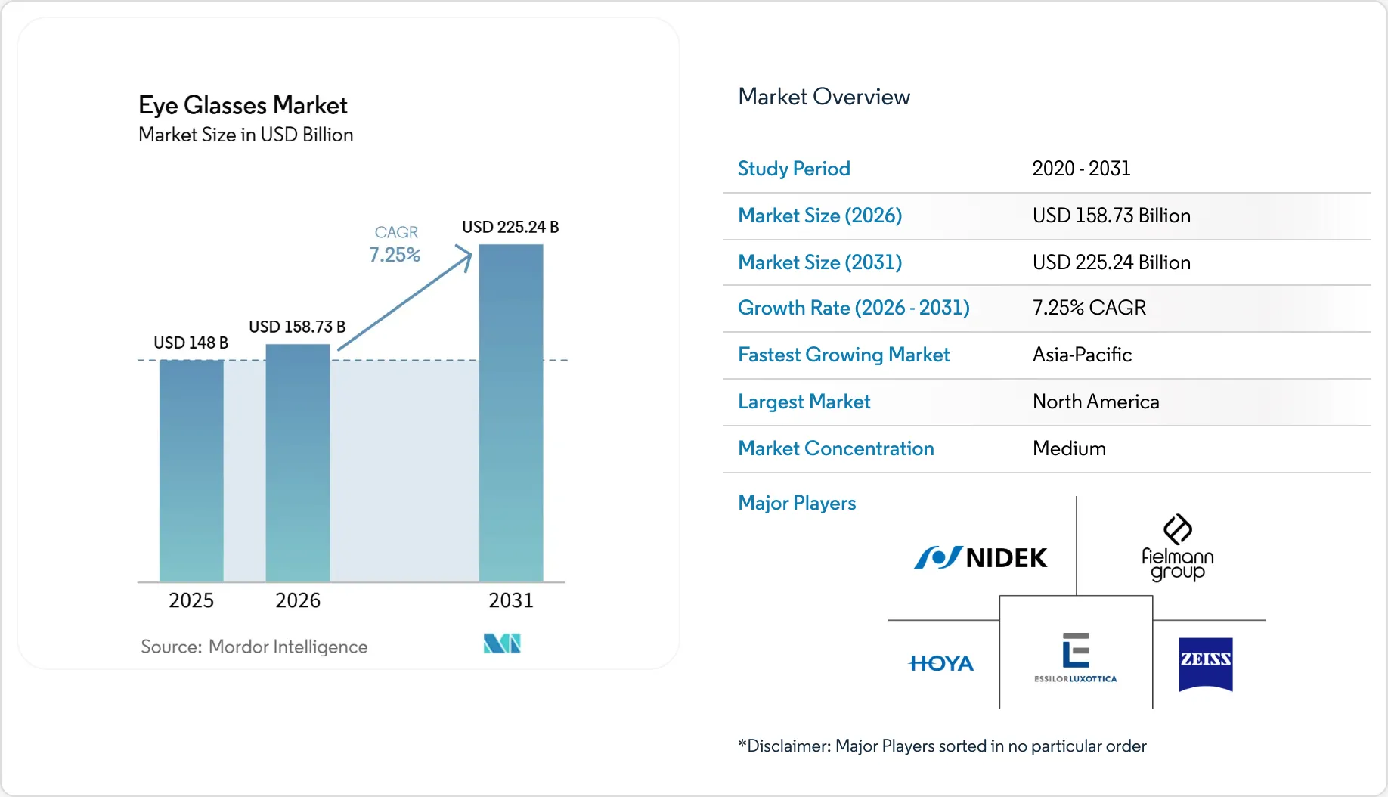The height and width of the screenshot is (797, 1388).
Task: Click the 'Study Period' row label
Action: [x=794, y=169]
